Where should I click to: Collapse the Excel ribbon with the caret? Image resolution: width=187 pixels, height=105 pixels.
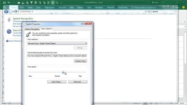point(185,22)
